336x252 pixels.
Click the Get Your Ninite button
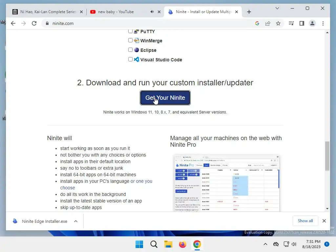point(165,98)
